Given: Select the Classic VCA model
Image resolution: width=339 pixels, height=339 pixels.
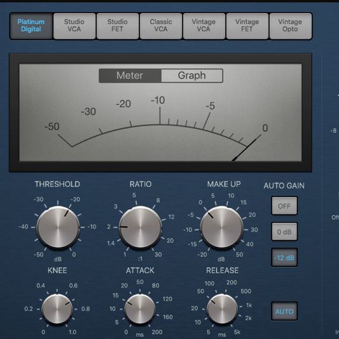Looking at the screenshot, I should (x=161, y=26).
